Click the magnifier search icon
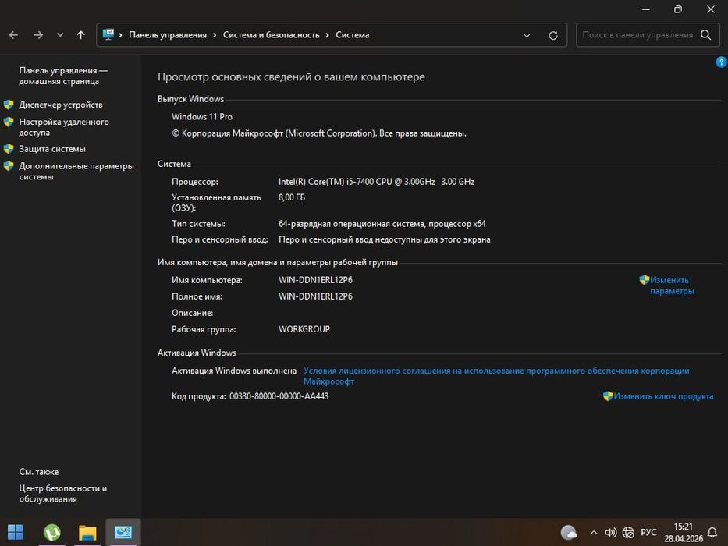This screenshot has height=546, width=728. pos(705,35)
